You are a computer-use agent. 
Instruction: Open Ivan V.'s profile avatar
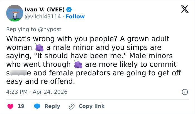[x=14, y=13]
